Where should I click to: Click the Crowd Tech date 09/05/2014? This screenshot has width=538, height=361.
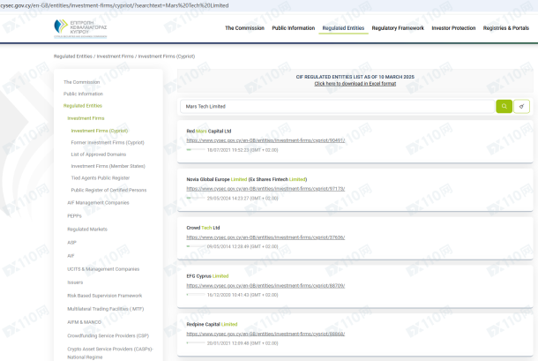243,246
